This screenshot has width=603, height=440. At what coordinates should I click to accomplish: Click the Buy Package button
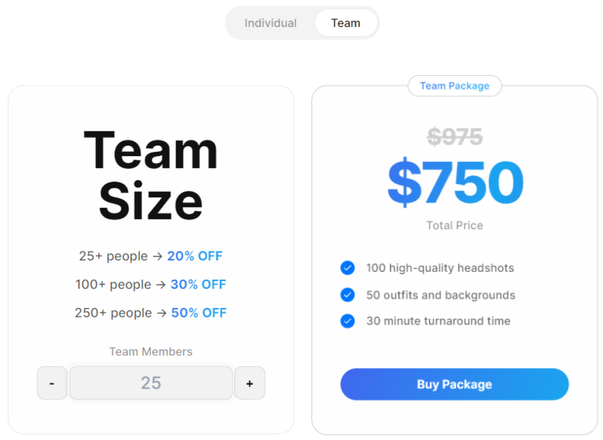tap(455, 384)
